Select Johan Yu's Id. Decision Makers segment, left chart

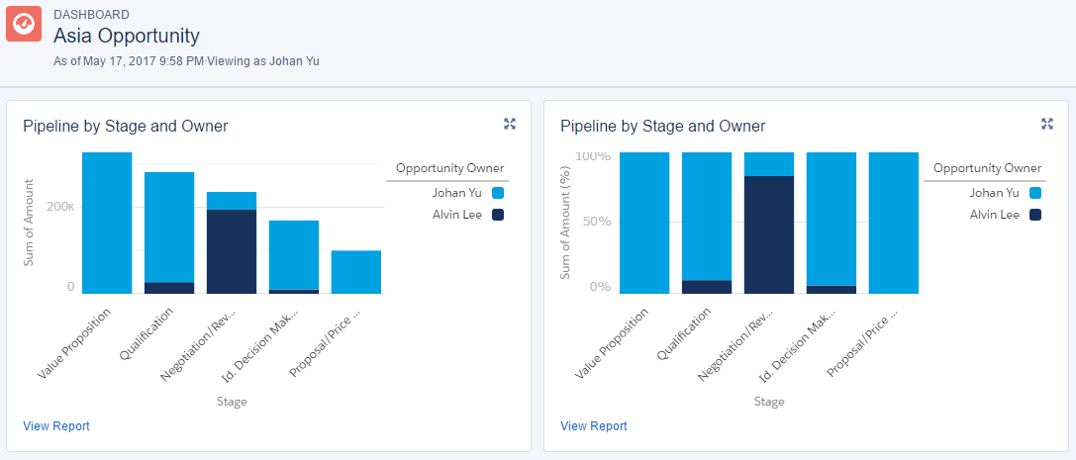pos(294,255)
